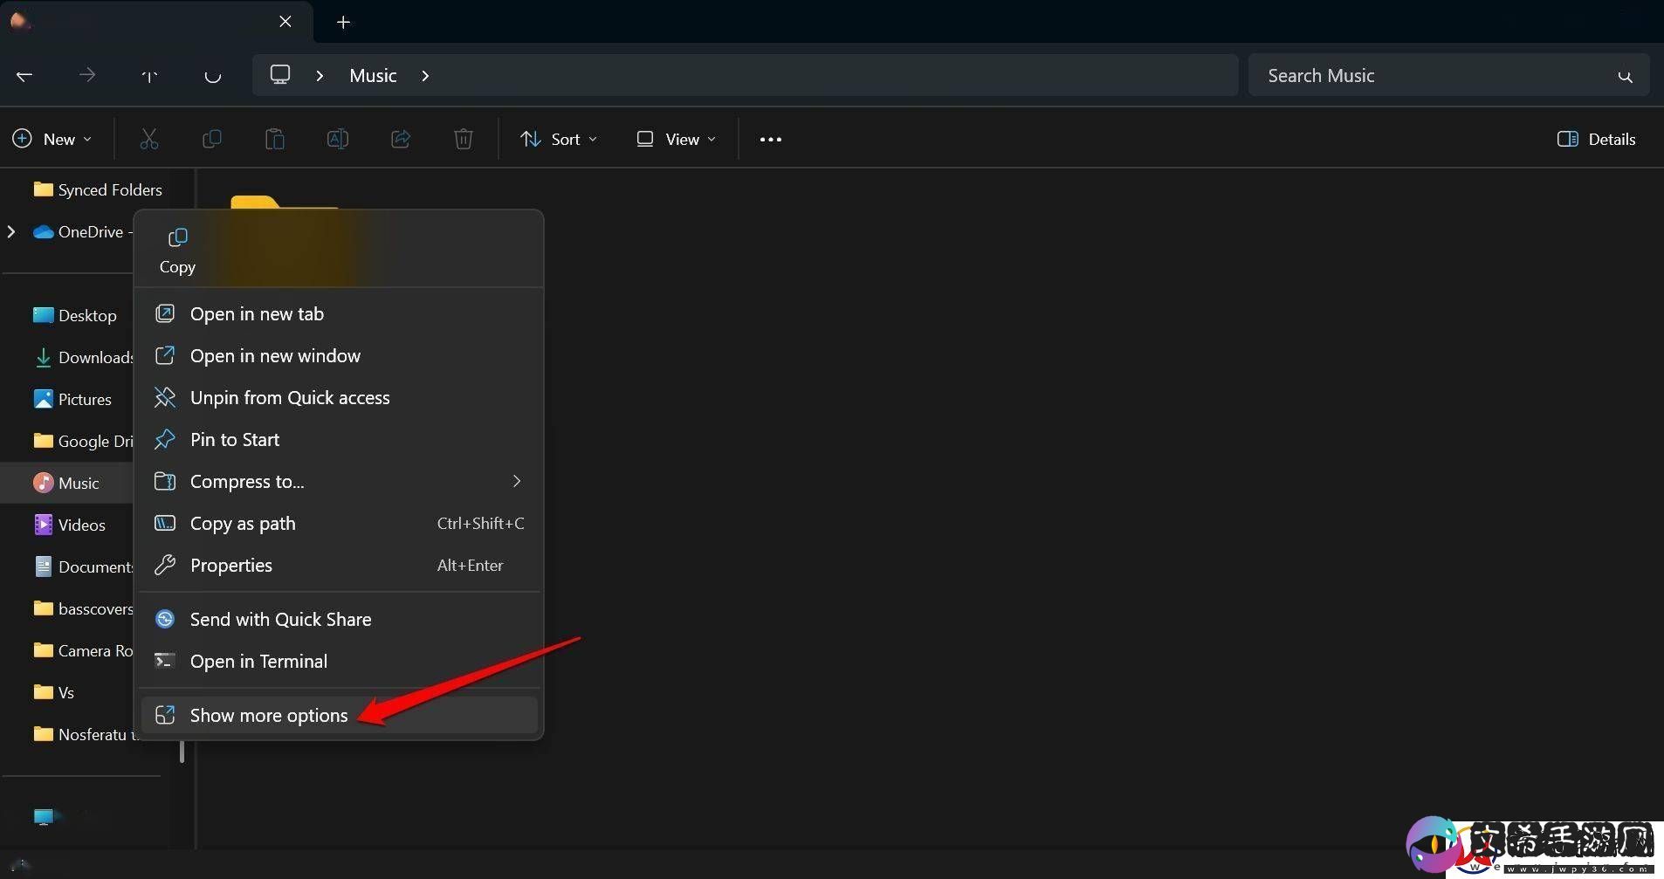This screenshot has width=1664, height=879.
Task: Expand chevron before Music in address bar
Action: (x=320, y=76)
